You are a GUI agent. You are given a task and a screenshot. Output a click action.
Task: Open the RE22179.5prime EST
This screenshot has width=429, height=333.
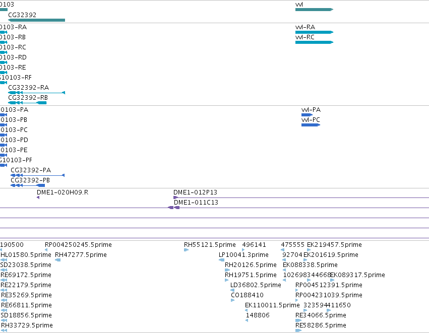click(4, 290)
